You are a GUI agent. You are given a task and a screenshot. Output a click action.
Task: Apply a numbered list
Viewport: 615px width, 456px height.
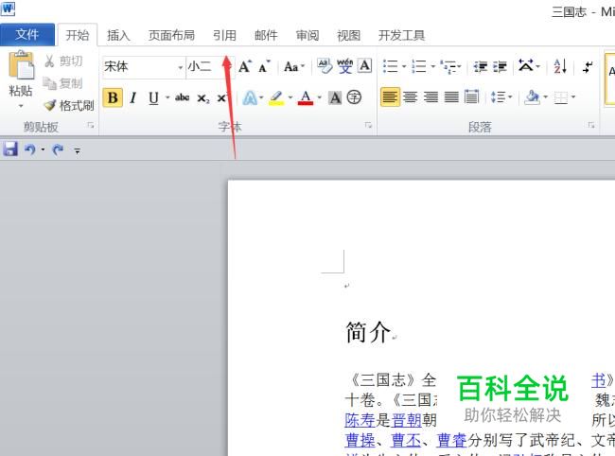(419, 66)
